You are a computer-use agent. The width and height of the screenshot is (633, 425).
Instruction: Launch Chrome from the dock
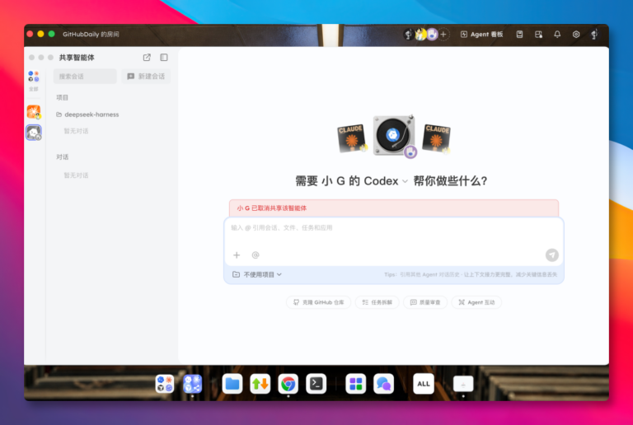(x=288, y=384)
